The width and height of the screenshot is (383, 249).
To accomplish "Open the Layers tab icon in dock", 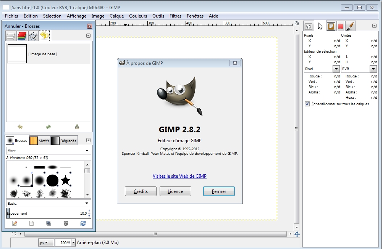I will coord(11,36).
